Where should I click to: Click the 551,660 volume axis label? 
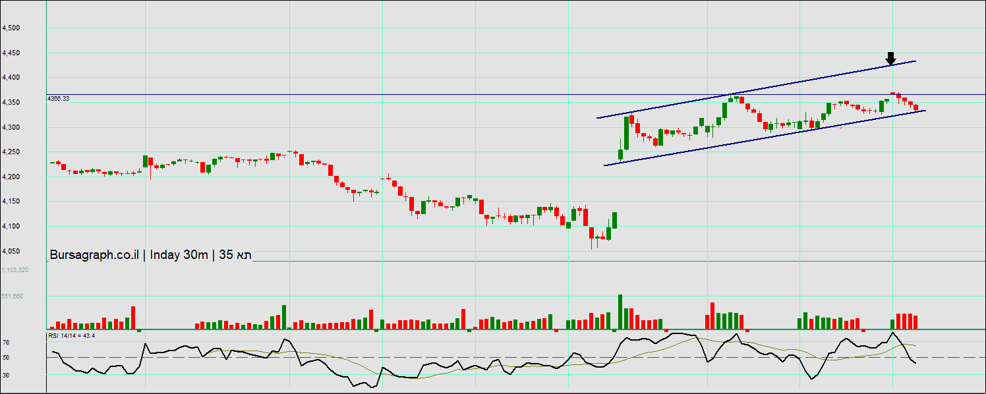(x=13, y=296)
